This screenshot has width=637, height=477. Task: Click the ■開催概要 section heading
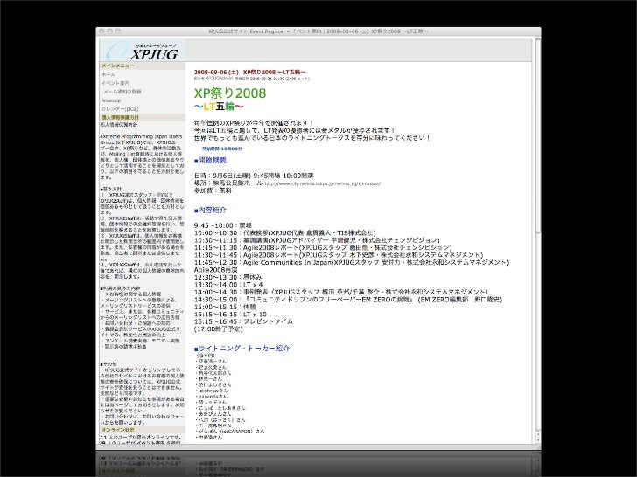click(x=210, y=161)
